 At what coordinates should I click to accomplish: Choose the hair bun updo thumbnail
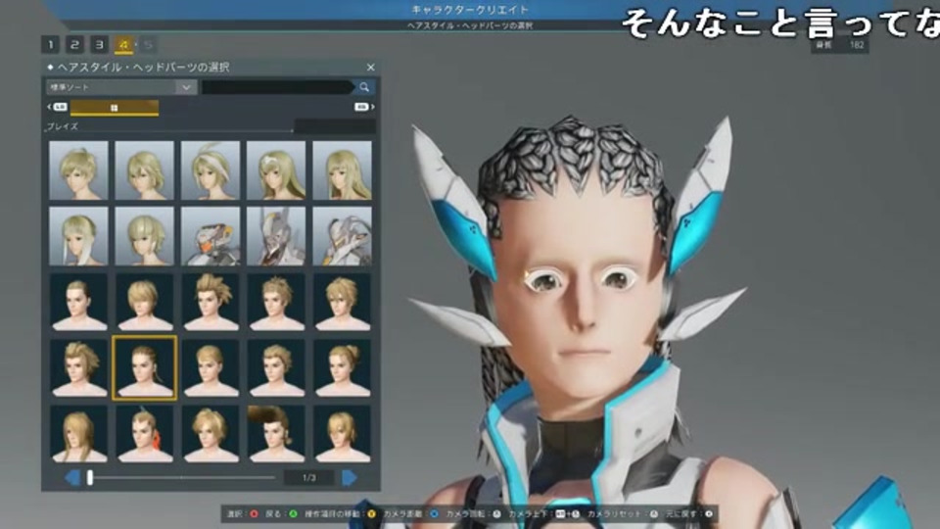343,368
